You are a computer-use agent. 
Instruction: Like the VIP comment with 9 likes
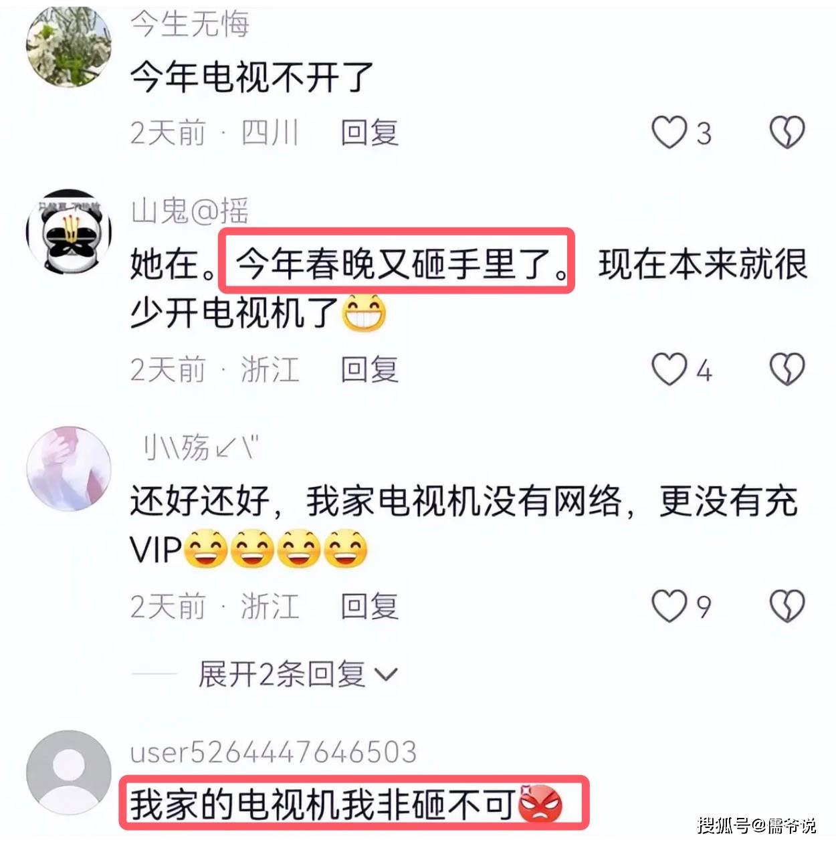669,606
